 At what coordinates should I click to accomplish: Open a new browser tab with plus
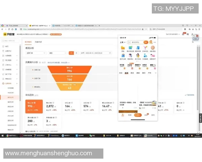tap(99, 26)
